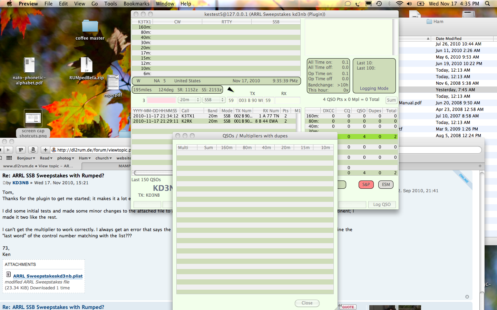
Task: Select the nato-phonetic-alphabet.pdf desktop file
Action: tap(29, 65)
